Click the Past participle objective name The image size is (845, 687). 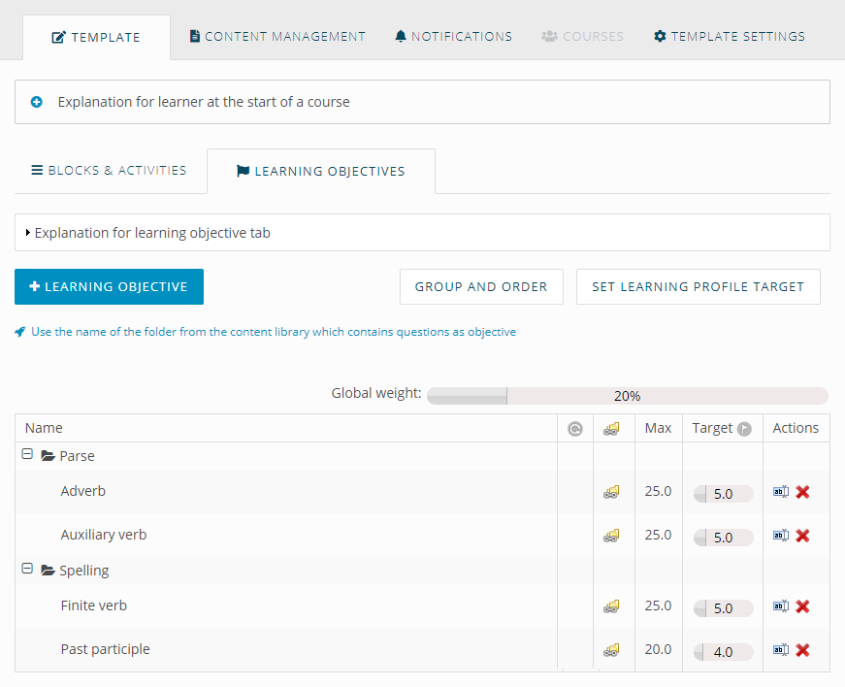pyautogui.click(x=105, y=649)
